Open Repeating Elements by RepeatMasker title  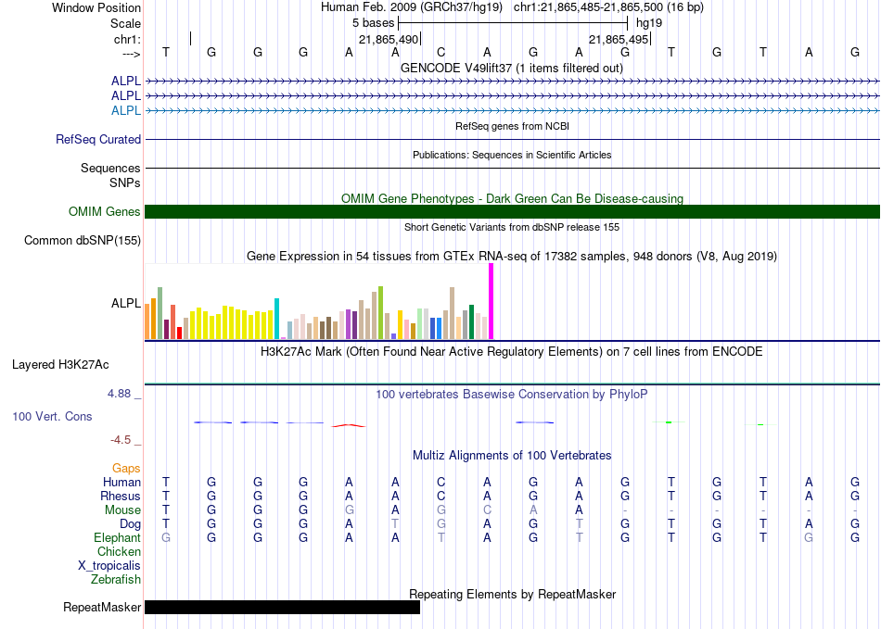pos(512,594)
